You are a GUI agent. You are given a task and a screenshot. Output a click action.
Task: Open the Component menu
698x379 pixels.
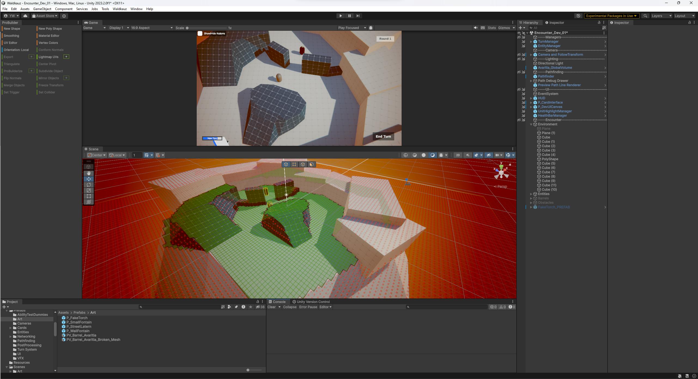tap(63, 9)
